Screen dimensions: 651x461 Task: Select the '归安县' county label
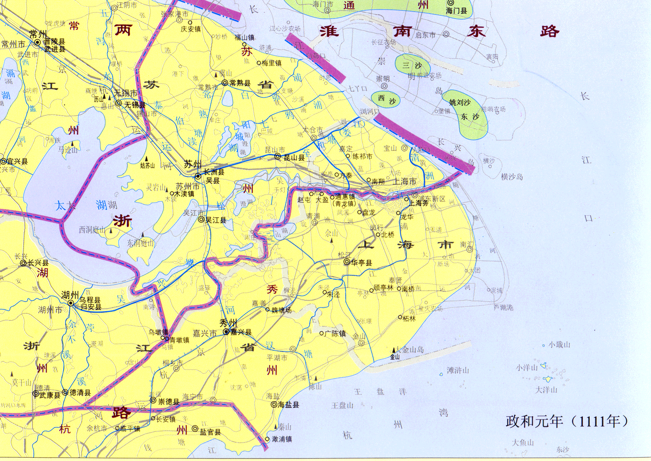[x=90, y=307]
